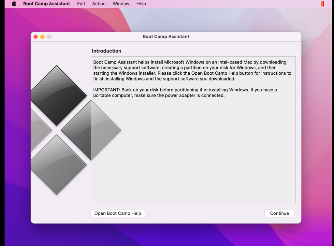Click the paragraph starting 'Boot Camp Assistant helps'
The width and height of the screenshot is (334, 246).
192,70
